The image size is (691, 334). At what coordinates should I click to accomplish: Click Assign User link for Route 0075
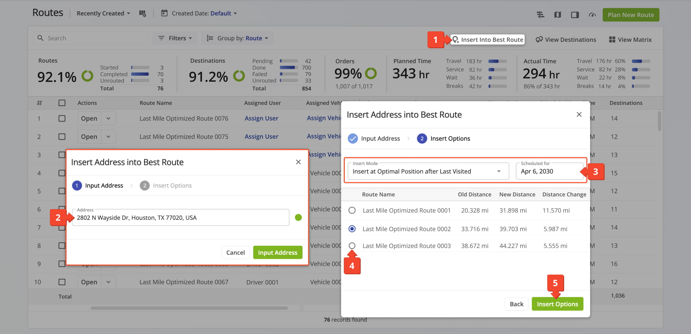tap(261, 137)
